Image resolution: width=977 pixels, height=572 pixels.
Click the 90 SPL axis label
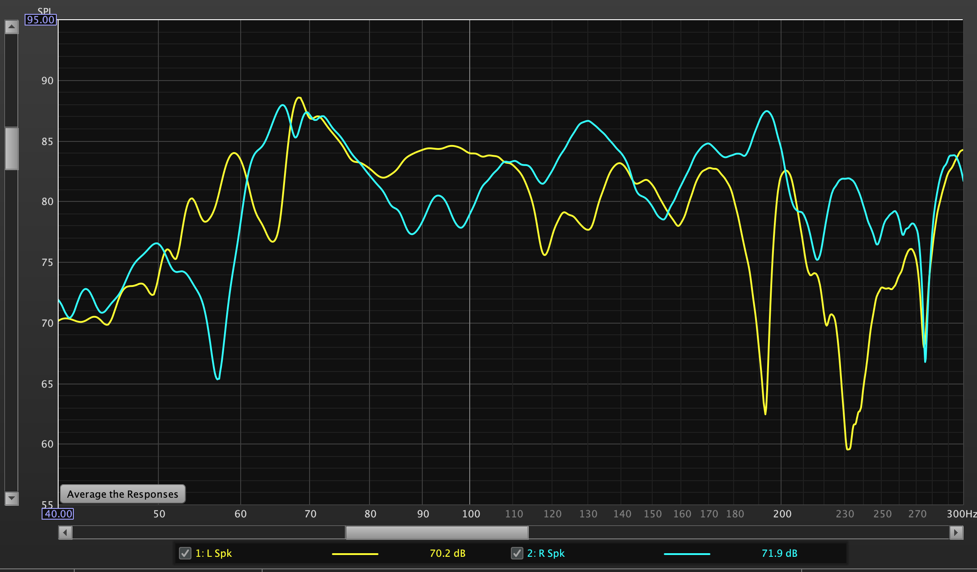47,81
